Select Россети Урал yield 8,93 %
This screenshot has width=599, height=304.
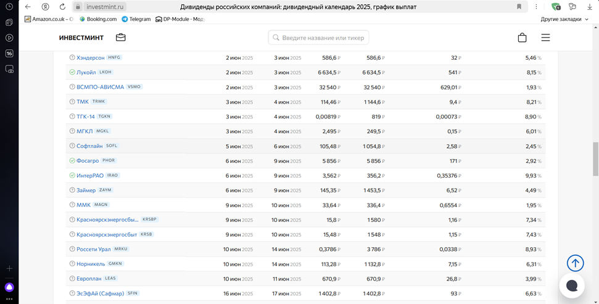click(534, 249)
